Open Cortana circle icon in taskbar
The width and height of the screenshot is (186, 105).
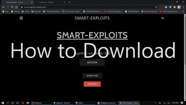pos(12,103)
